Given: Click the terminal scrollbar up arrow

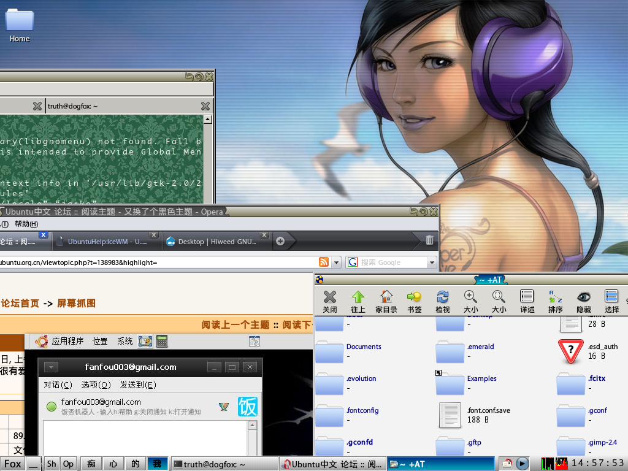Looking at the screenshot, I should click(207, 119).
